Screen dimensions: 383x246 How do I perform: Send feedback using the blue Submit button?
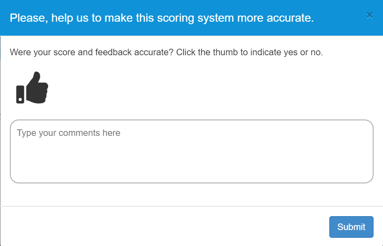tap(351, 227)
